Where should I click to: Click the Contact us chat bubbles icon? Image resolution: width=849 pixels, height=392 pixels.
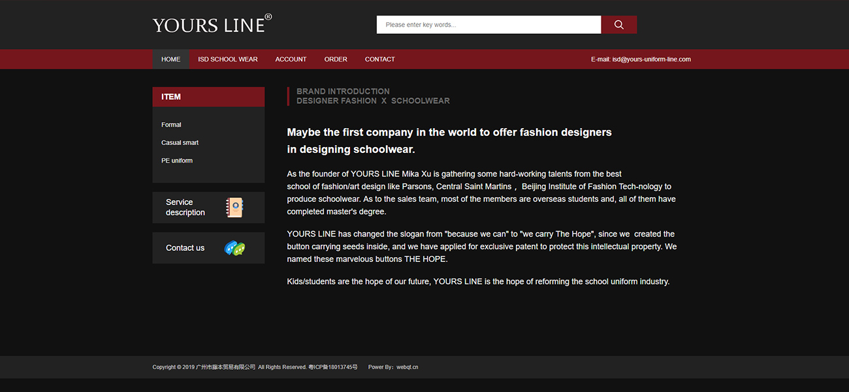[x=234, y=248]
